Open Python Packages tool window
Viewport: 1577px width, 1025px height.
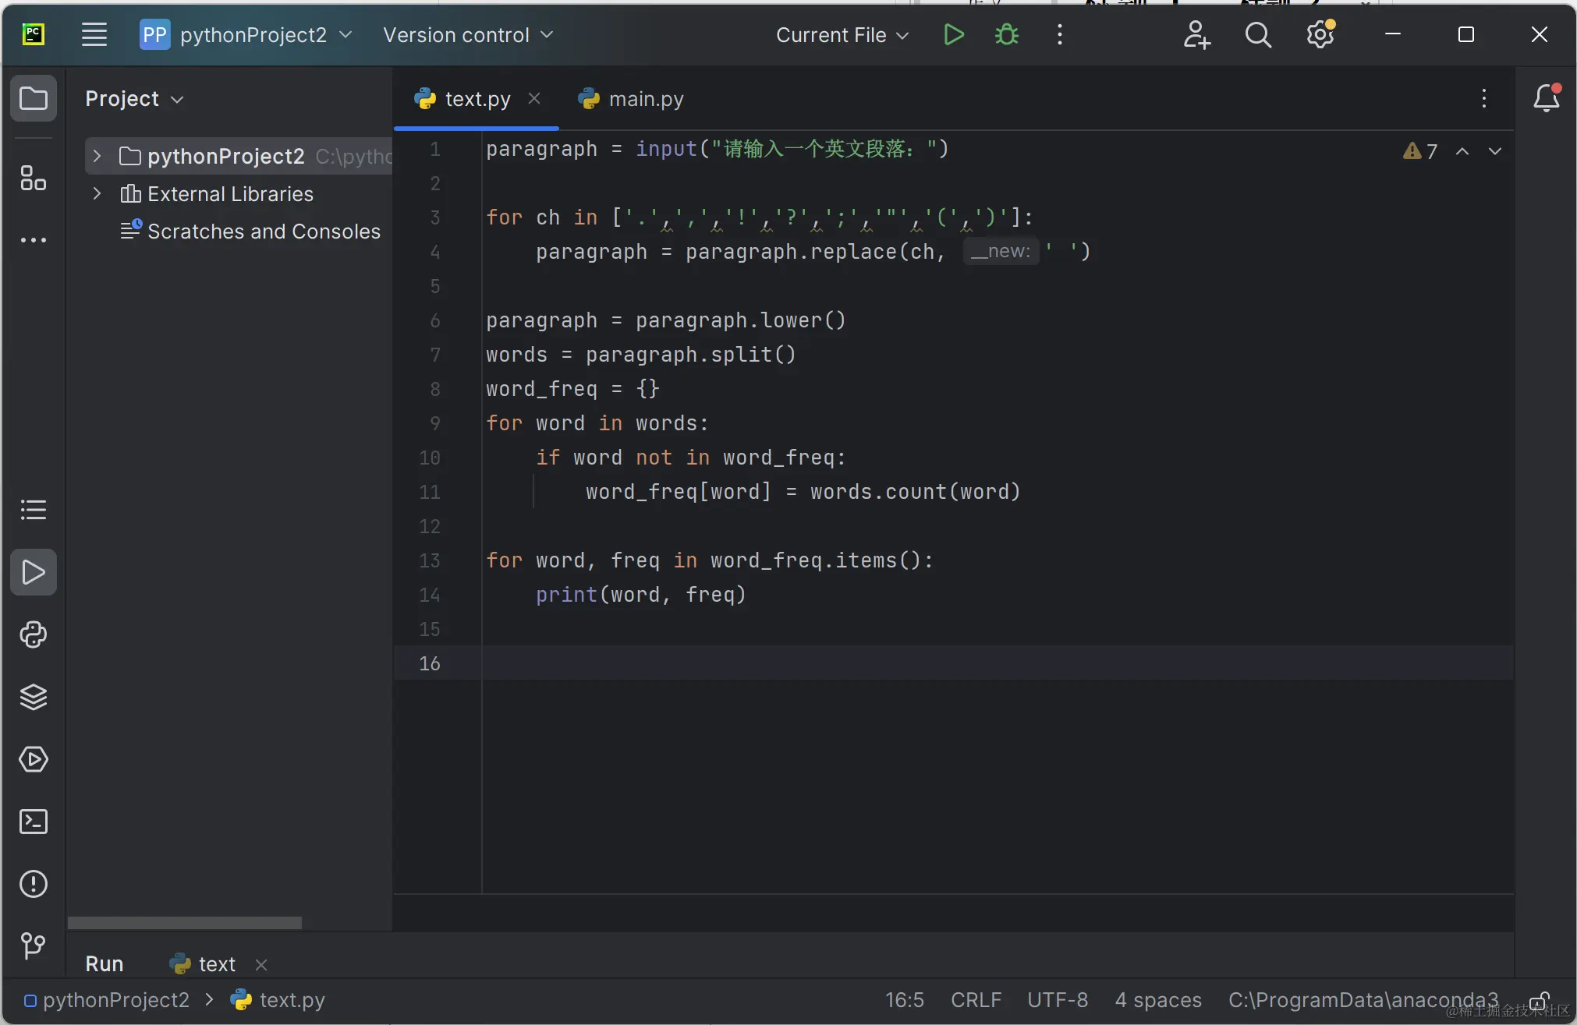click(x=34, y=697)
